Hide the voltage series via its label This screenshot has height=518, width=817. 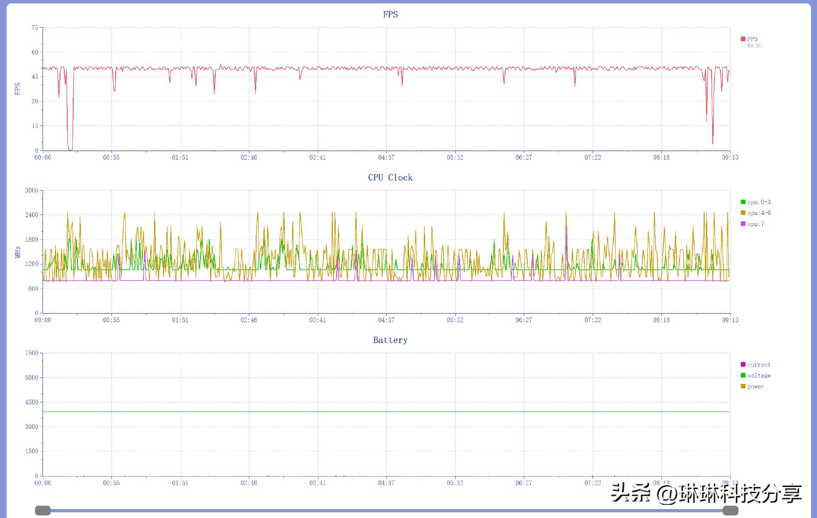click(x=759, y=375)
